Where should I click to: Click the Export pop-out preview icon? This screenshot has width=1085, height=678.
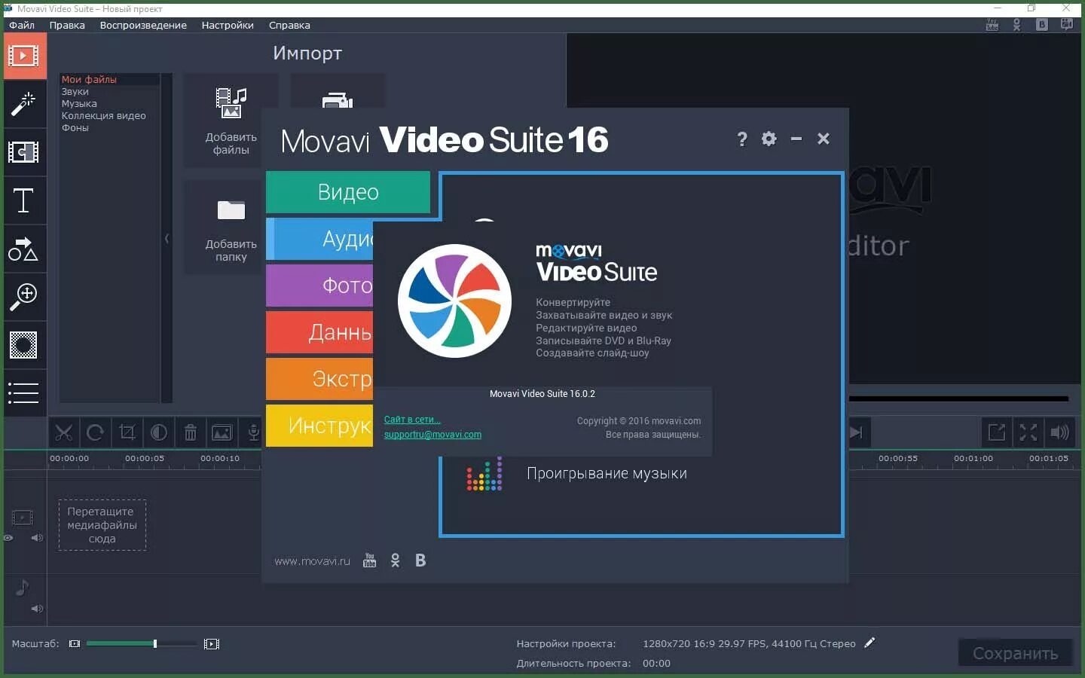click(996, 432)
